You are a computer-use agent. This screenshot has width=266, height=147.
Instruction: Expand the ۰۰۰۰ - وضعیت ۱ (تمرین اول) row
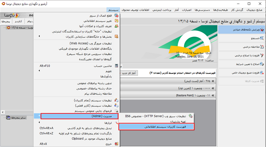[x=213, y=88]
